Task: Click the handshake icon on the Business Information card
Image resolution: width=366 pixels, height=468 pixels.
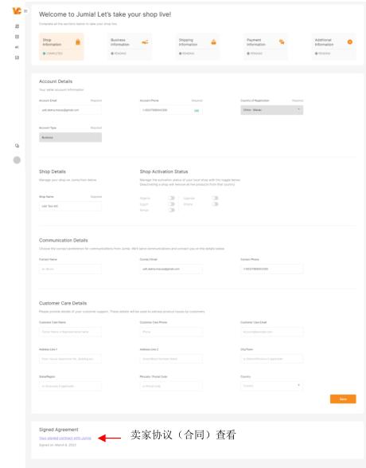Action: 145,42
